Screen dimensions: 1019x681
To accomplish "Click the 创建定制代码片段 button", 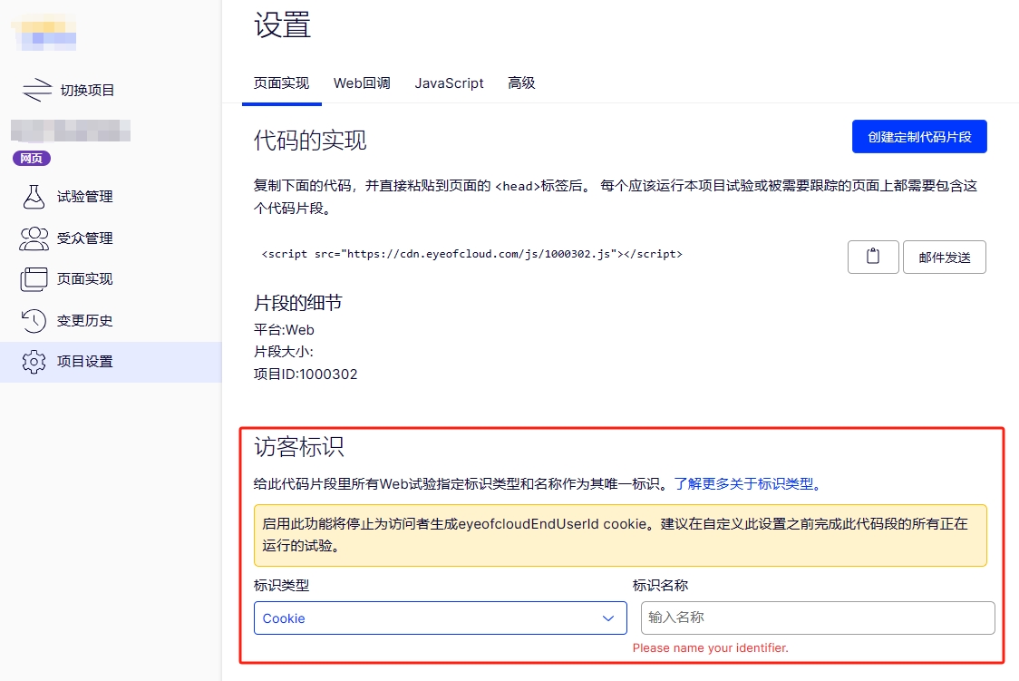I will click(918, 137).
